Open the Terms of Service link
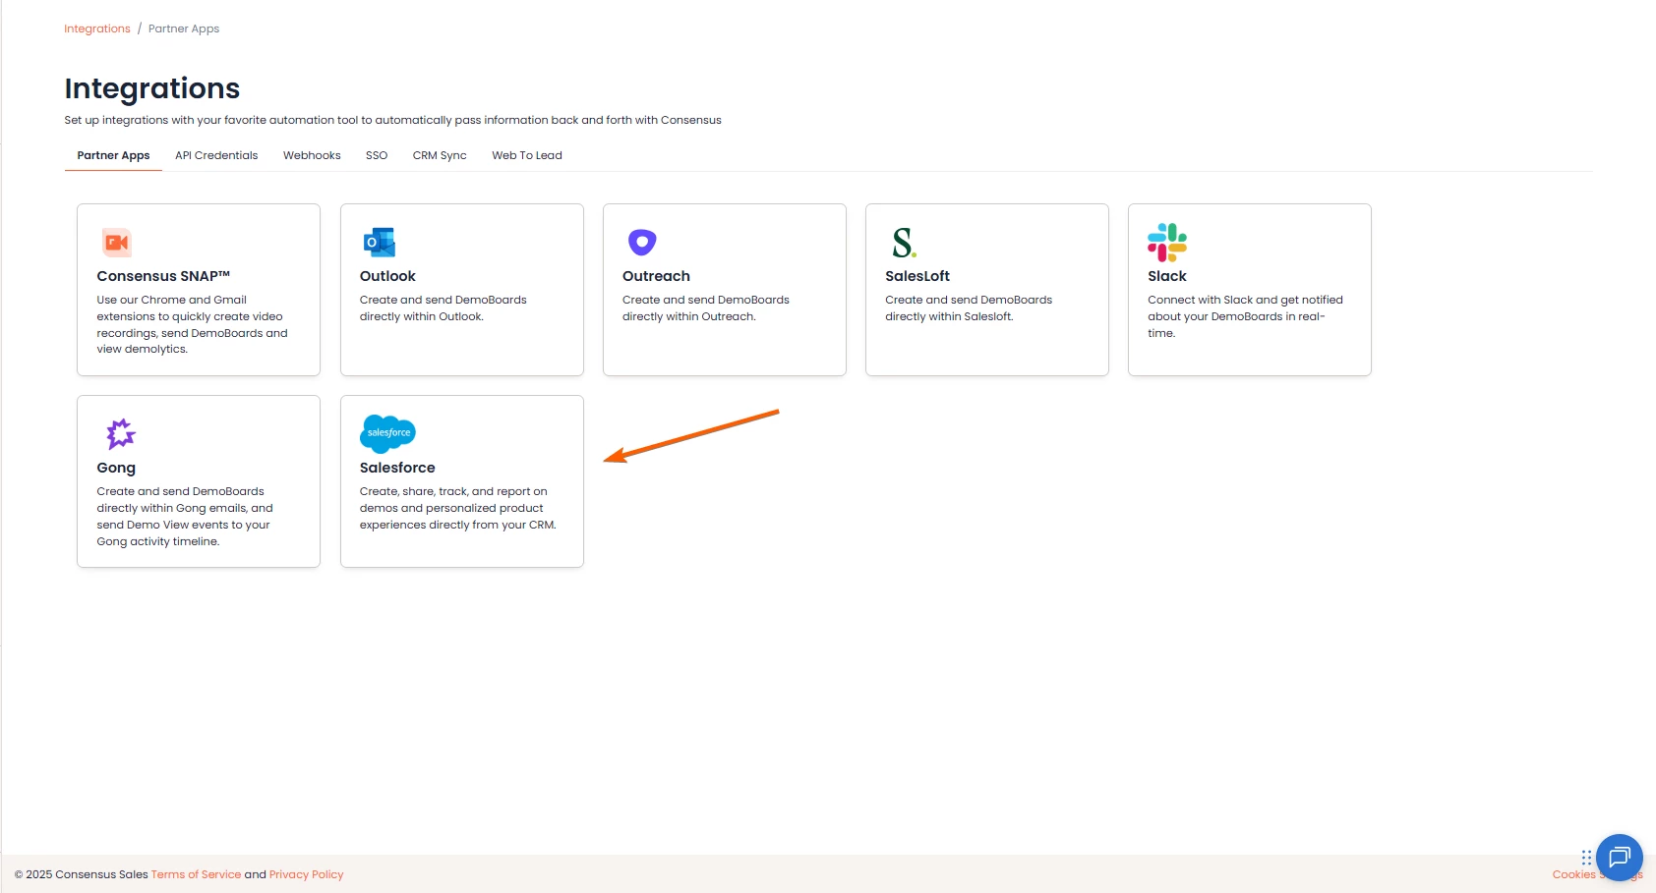Screen dimensions: 1656x893 196,874
